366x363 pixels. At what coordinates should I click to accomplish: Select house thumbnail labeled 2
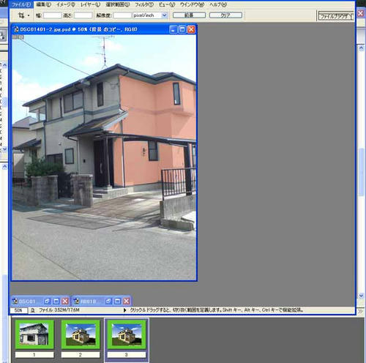[x=81, y=334]
